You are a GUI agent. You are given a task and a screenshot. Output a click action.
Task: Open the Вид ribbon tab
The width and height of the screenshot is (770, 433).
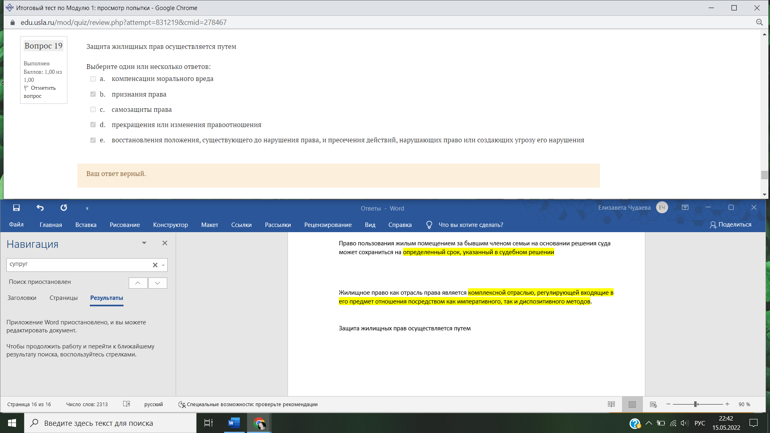(x=370, y=225)
